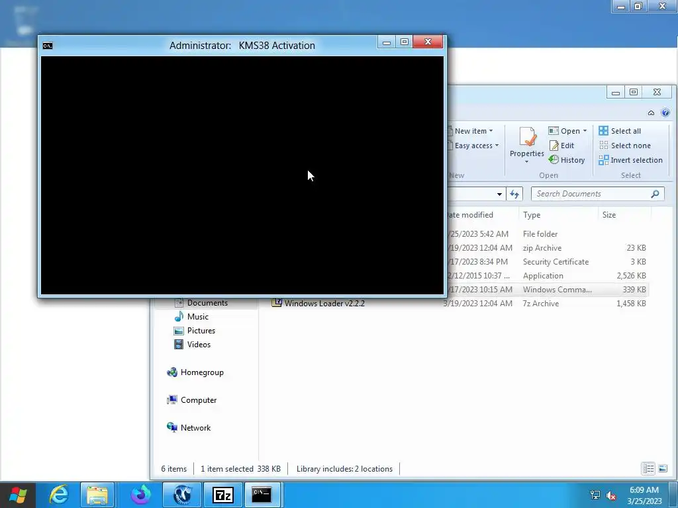Maximize the Explorer Documents window
Screen dimensions: 678x508
pos(634,92)
